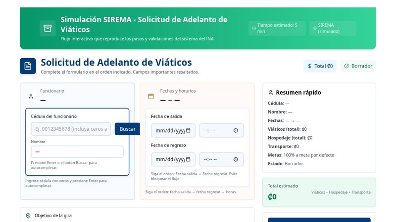Click the location pin icon beside SIREMA (simulado)
396x222 pixels.
[x=315, y=29]
